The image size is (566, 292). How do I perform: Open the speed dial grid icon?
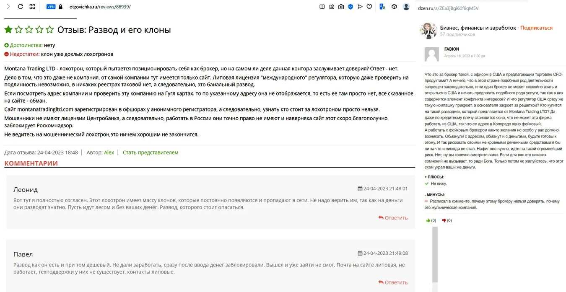pos(32,7)
